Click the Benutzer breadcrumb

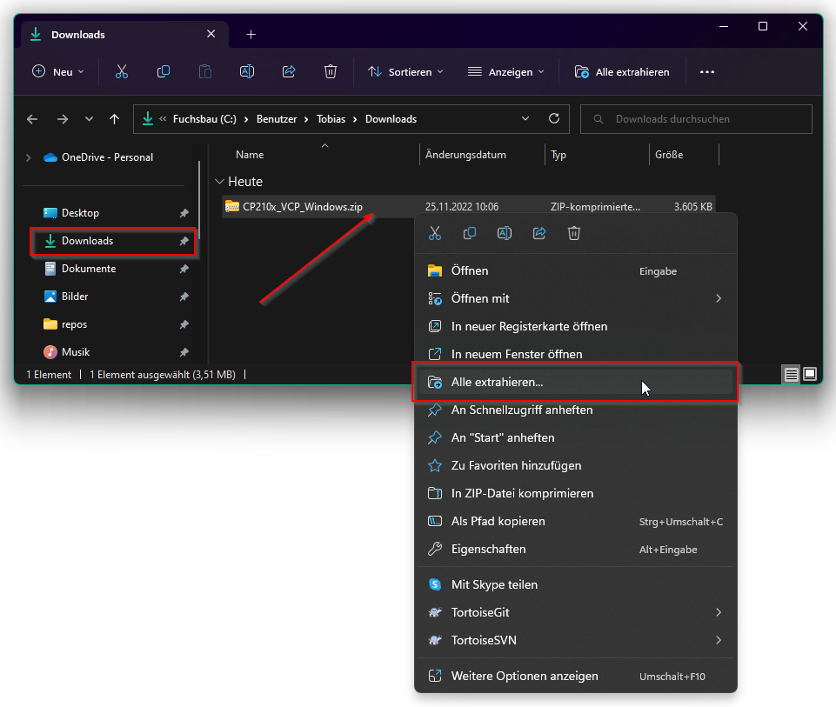276,119
